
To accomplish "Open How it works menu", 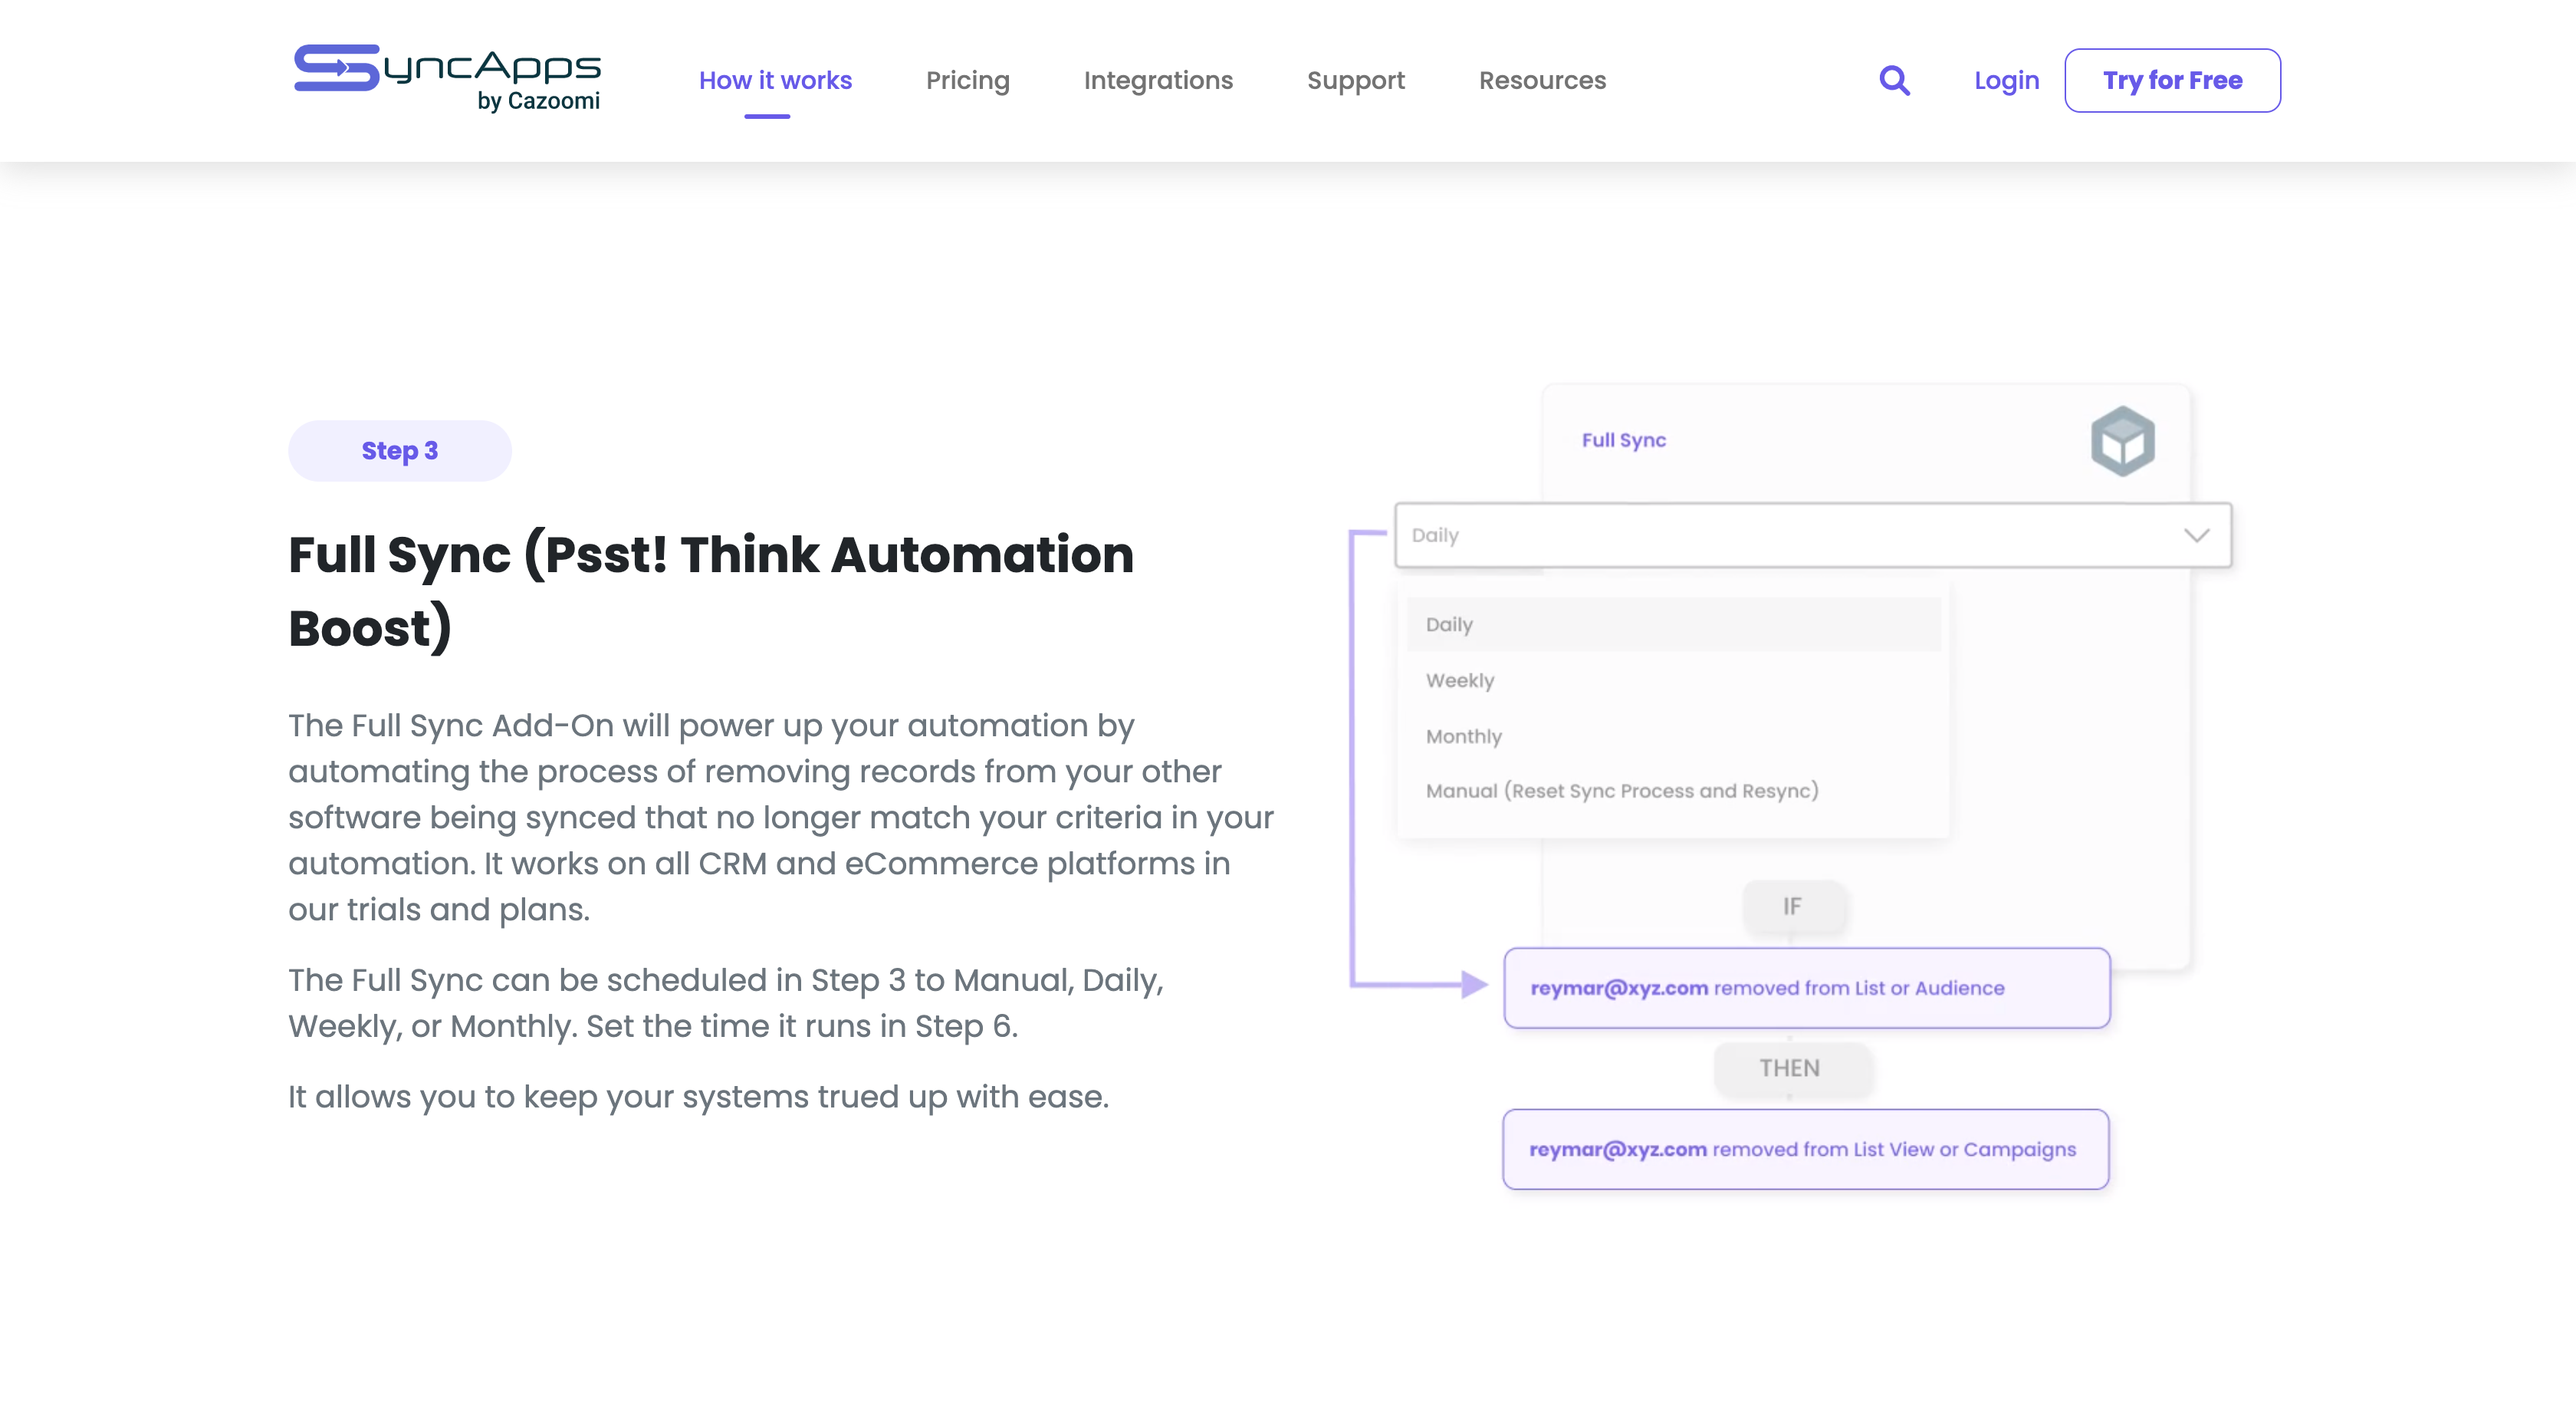I will pos(775,80).
